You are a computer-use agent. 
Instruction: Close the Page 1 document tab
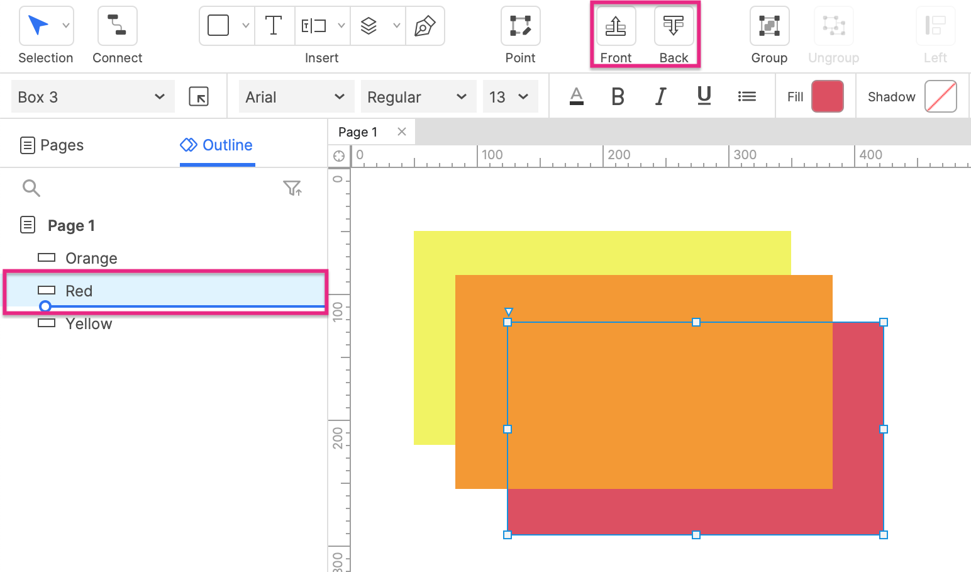click(x=402, y=132)
